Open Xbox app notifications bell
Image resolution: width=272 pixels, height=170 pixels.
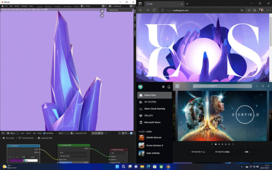click(x=169, y=87)
